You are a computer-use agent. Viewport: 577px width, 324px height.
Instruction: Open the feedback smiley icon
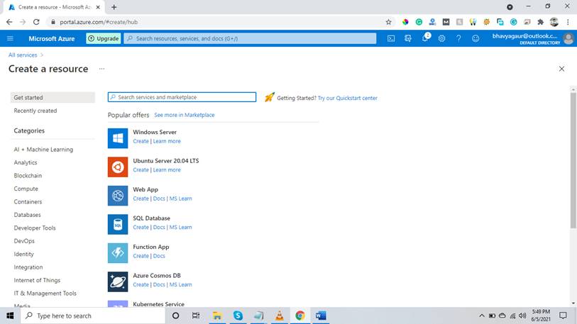coord(476,38)
